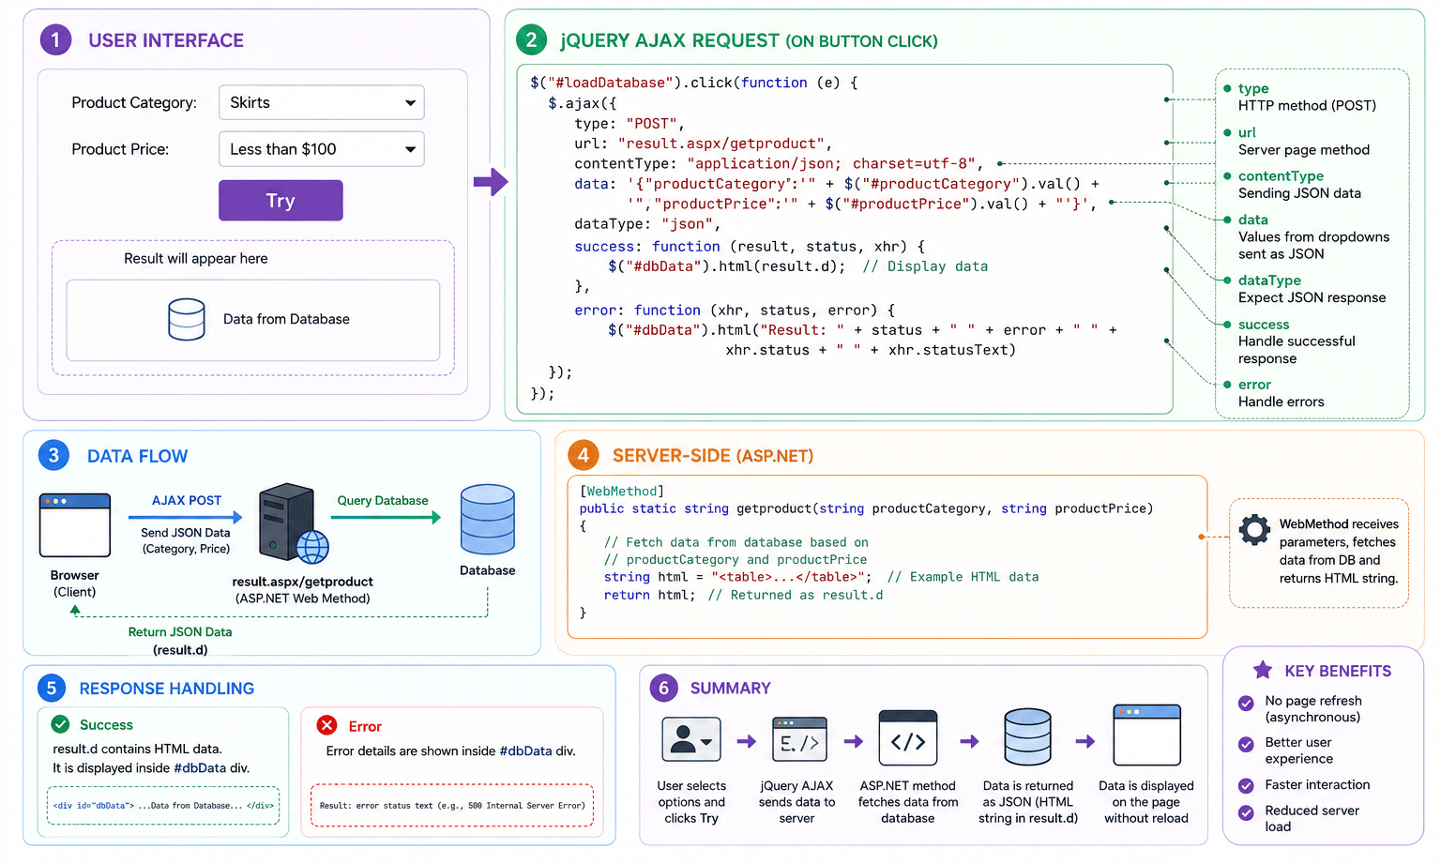Click the code line dataType: "json"

click(647, 224)
